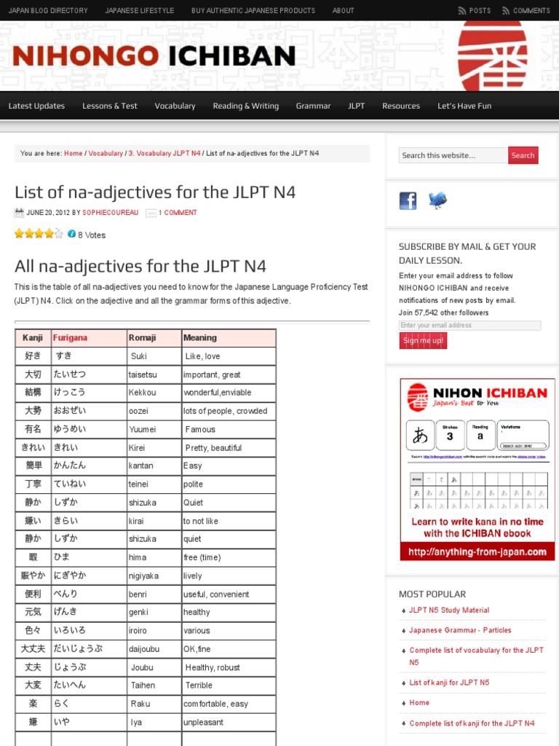Image resolution: width=559 pixels, height=746 pixels.
Task: Click the Search this website field
Action: pyautogui.click(x=453, y=155)
